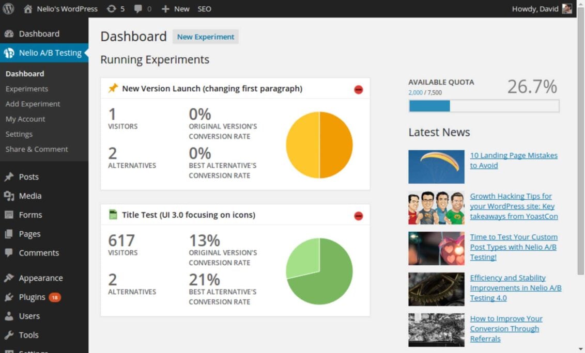Click the Forms sidebar icon
This screenshot has height=353, width=585.
tap(11, 215)
